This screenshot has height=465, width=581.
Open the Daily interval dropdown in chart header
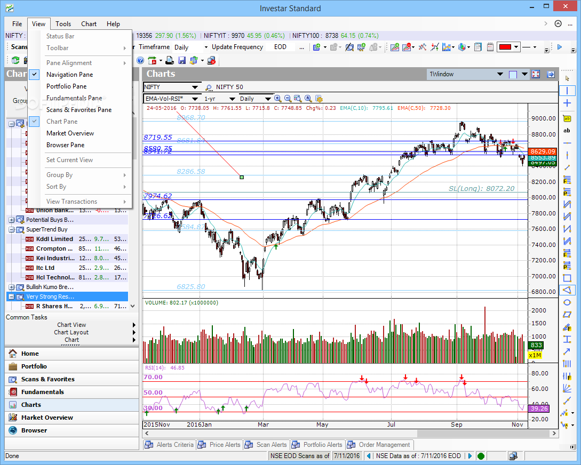click(x=268, y=99)
